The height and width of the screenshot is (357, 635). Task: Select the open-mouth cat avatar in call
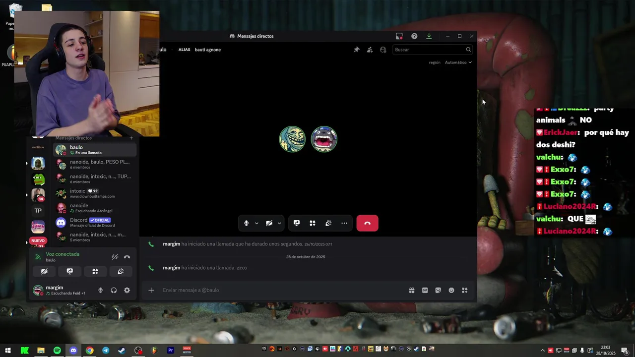(324, 139)
